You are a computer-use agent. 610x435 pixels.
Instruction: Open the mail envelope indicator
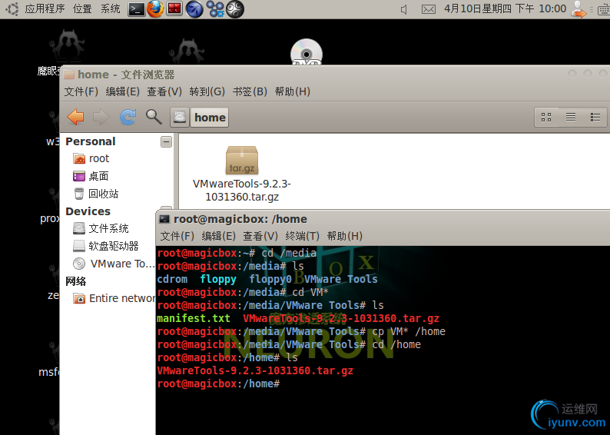click(429, 9)
